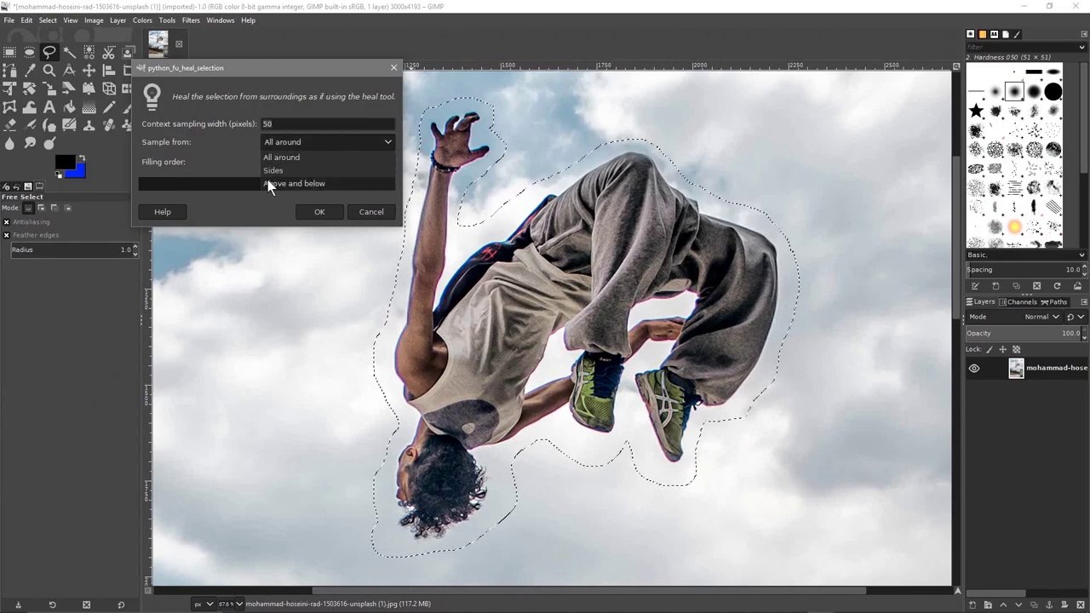Image resolution: width=1090 pixels, height=613 pixels.
Task: Select the Scissors Select tool
Action: 108,53
